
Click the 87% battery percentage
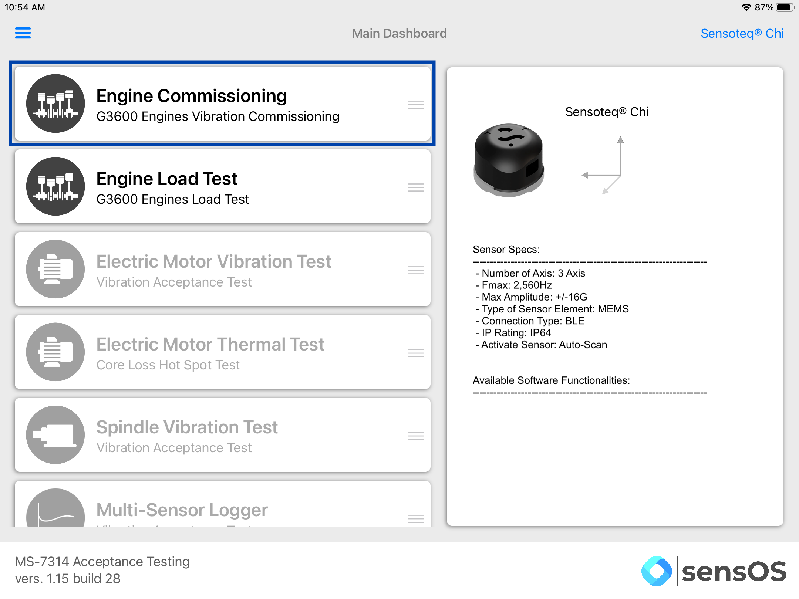pyautogui.click(x=764, y=7)
